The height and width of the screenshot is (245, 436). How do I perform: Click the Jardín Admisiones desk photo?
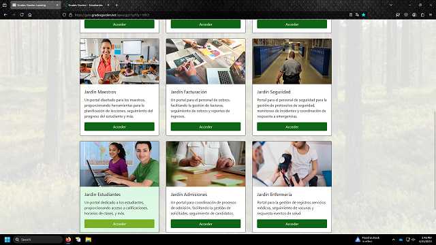pyautogui.click(x=206, y=164)
